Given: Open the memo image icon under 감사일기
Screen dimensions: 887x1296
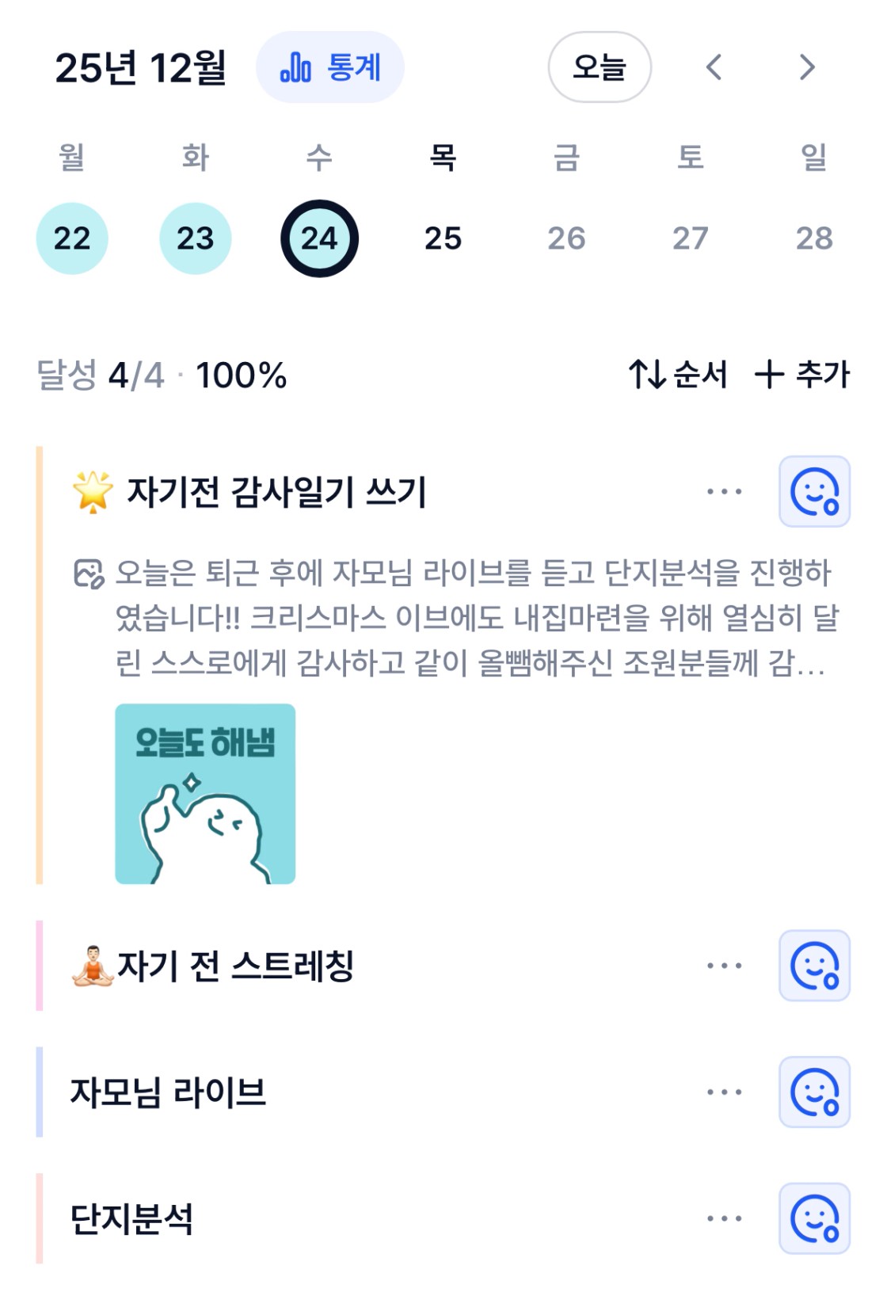Looking at the screenshot, I should 89,574.
